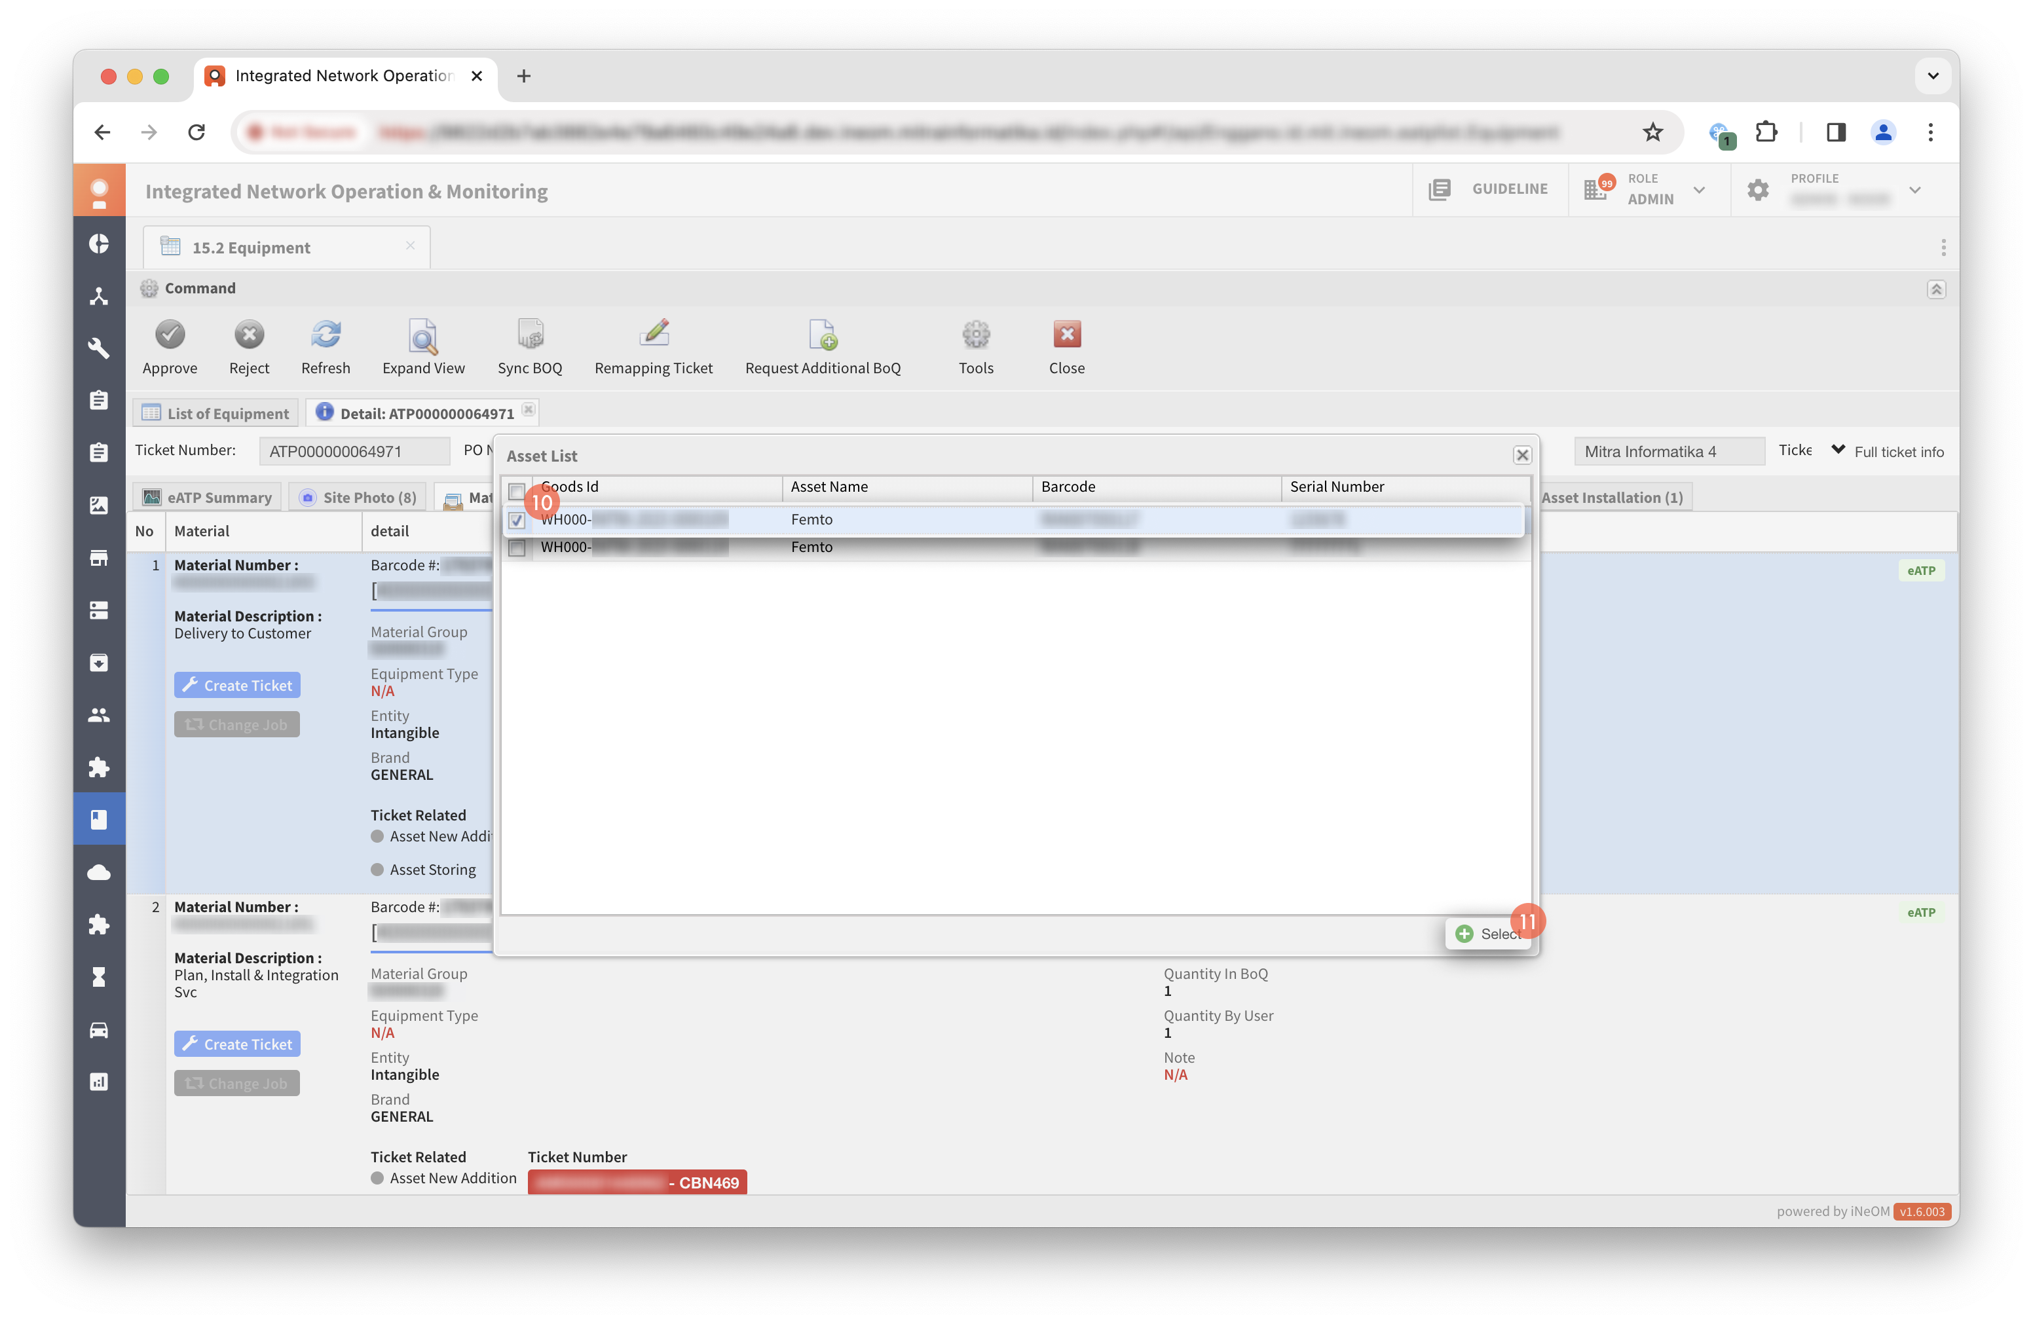This screenshot has height=1324, width=2033.
Task: Click the iNeOM logo icon
Action: pos(99,191)
